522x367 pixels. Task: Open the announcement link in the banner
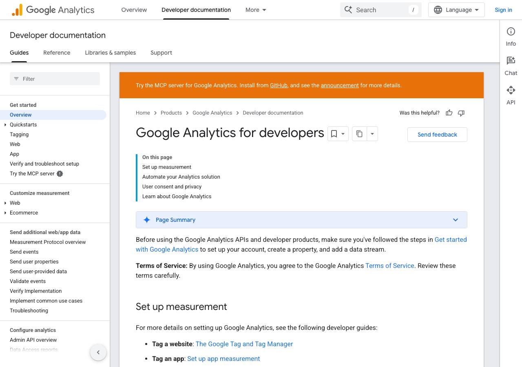(x=340, y=85)
